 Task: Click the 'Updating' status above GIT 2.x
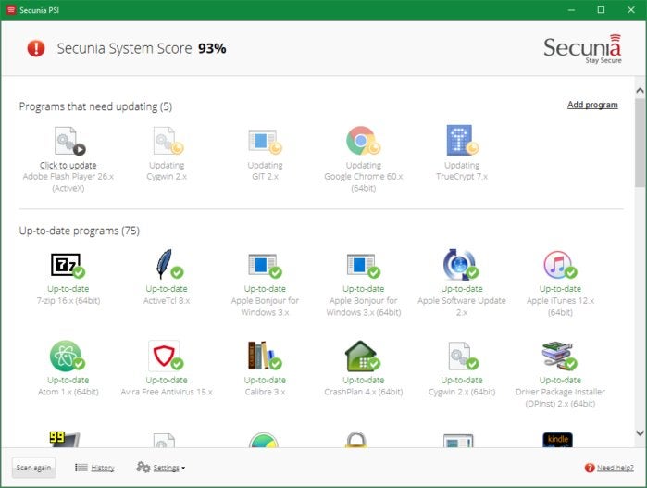pyautogui.click(x=265, y=165)
